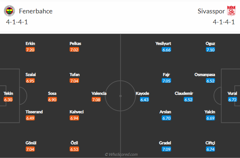Click Valencia's 7.08 rating badge
Image resolution: width=240 pixels, height=158 pixels.
(96, 99)
